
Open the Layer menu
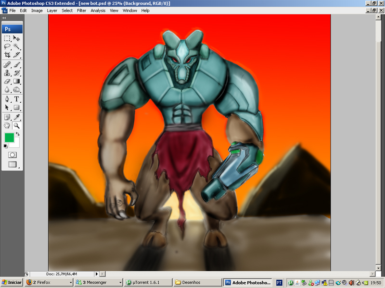[x=52, y=11]
